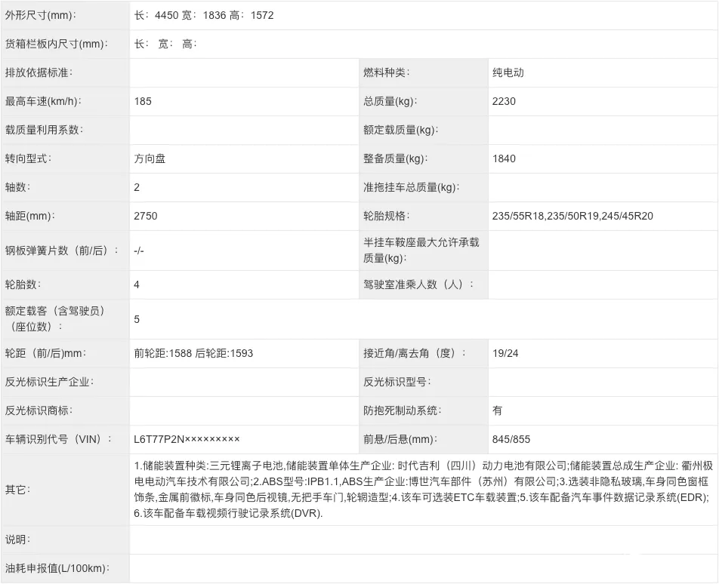This screenshot has height=584, width=719.
Task: Select the wheelbase value 2750
Action: click(x=145, y=217)
